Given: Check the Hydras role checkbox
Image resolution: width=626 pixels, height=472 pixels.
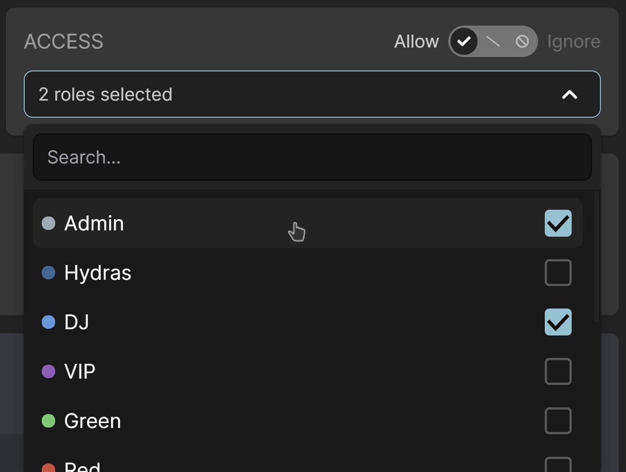Looking at the screenshot, I should coord(558,273).
